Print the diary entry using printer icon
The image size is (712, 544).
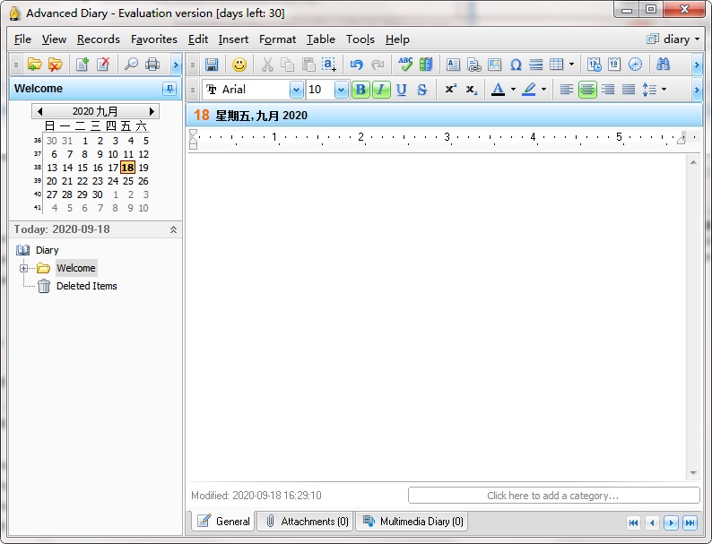coord(152,65)
